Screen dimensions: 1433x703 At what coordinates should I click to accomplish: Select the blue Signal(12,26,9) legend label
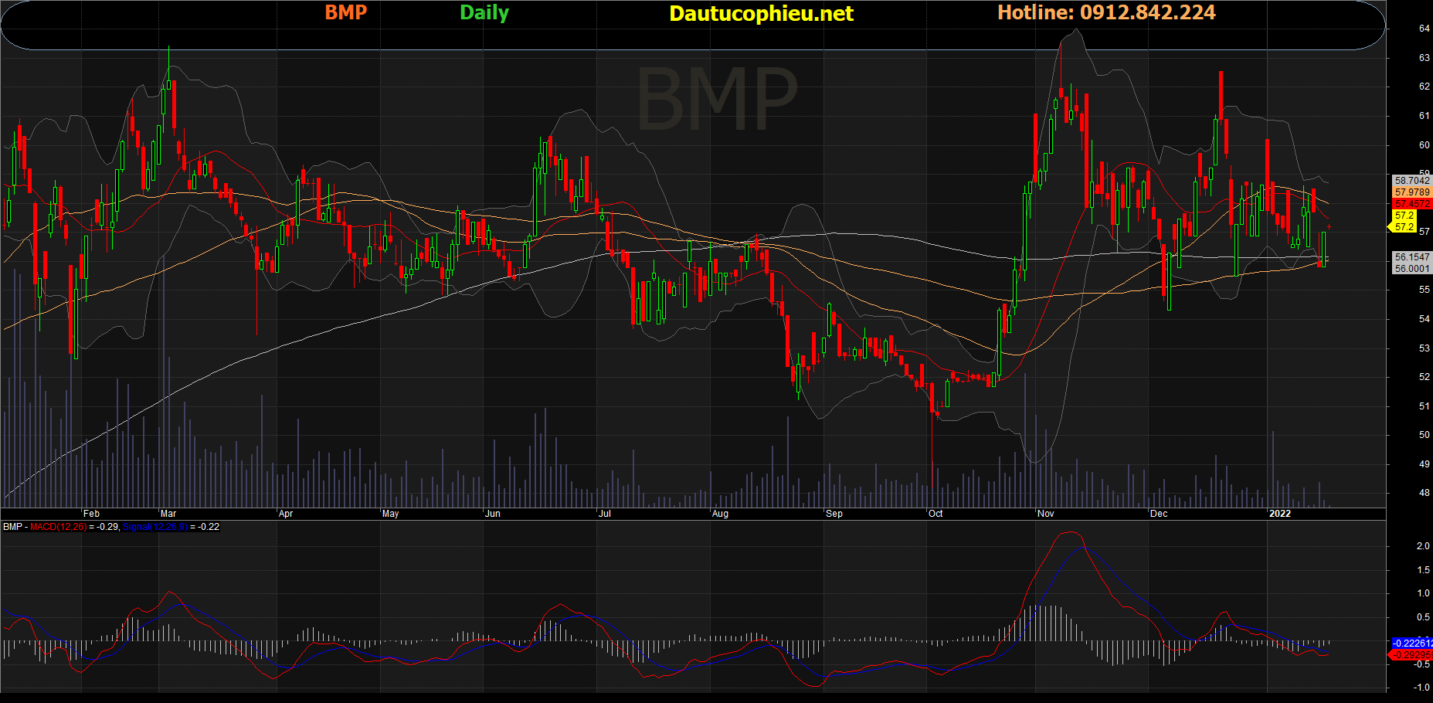coord(155,527)
